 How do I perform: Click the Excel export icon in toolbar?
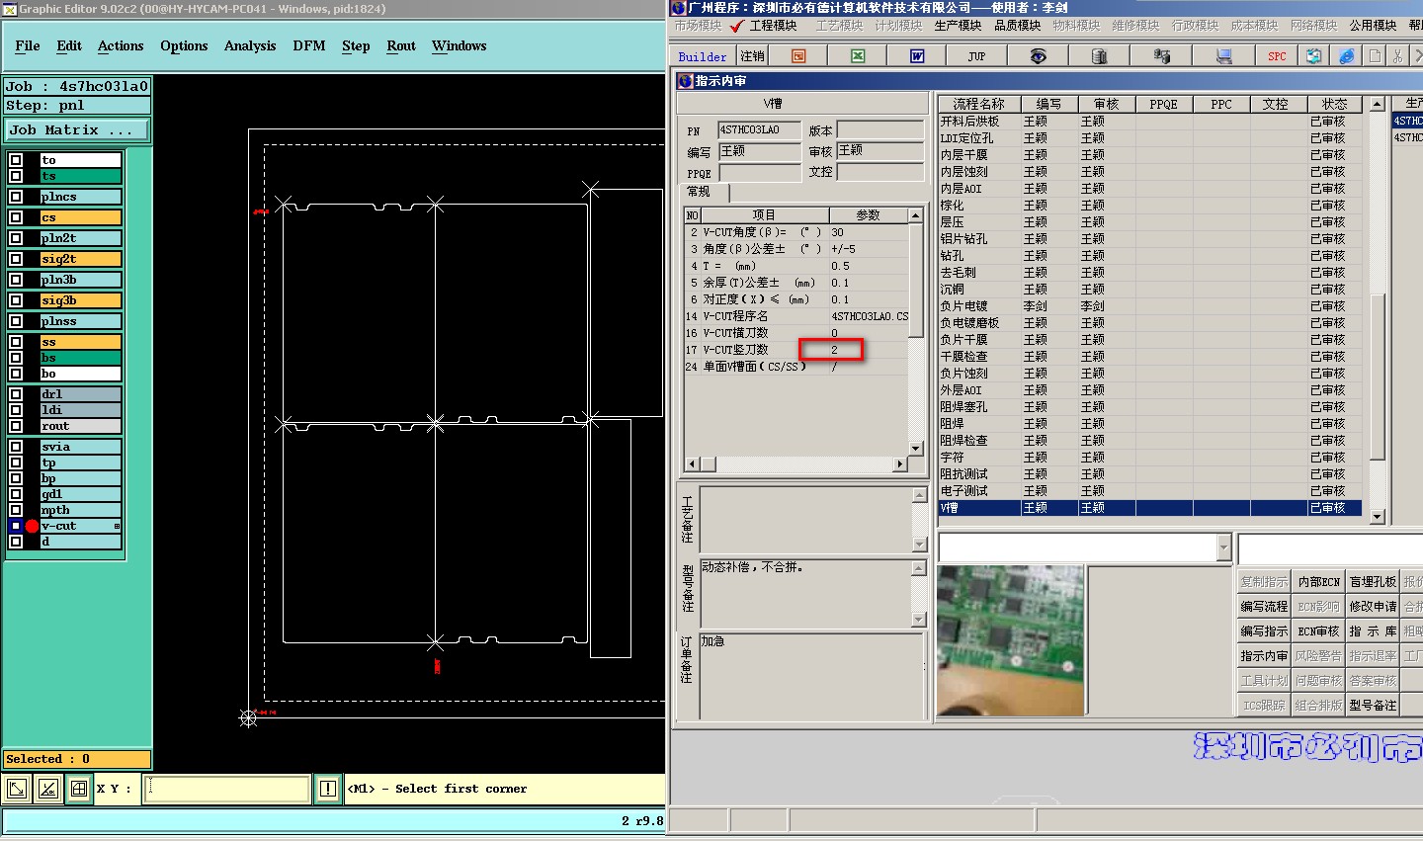(858, 56)
